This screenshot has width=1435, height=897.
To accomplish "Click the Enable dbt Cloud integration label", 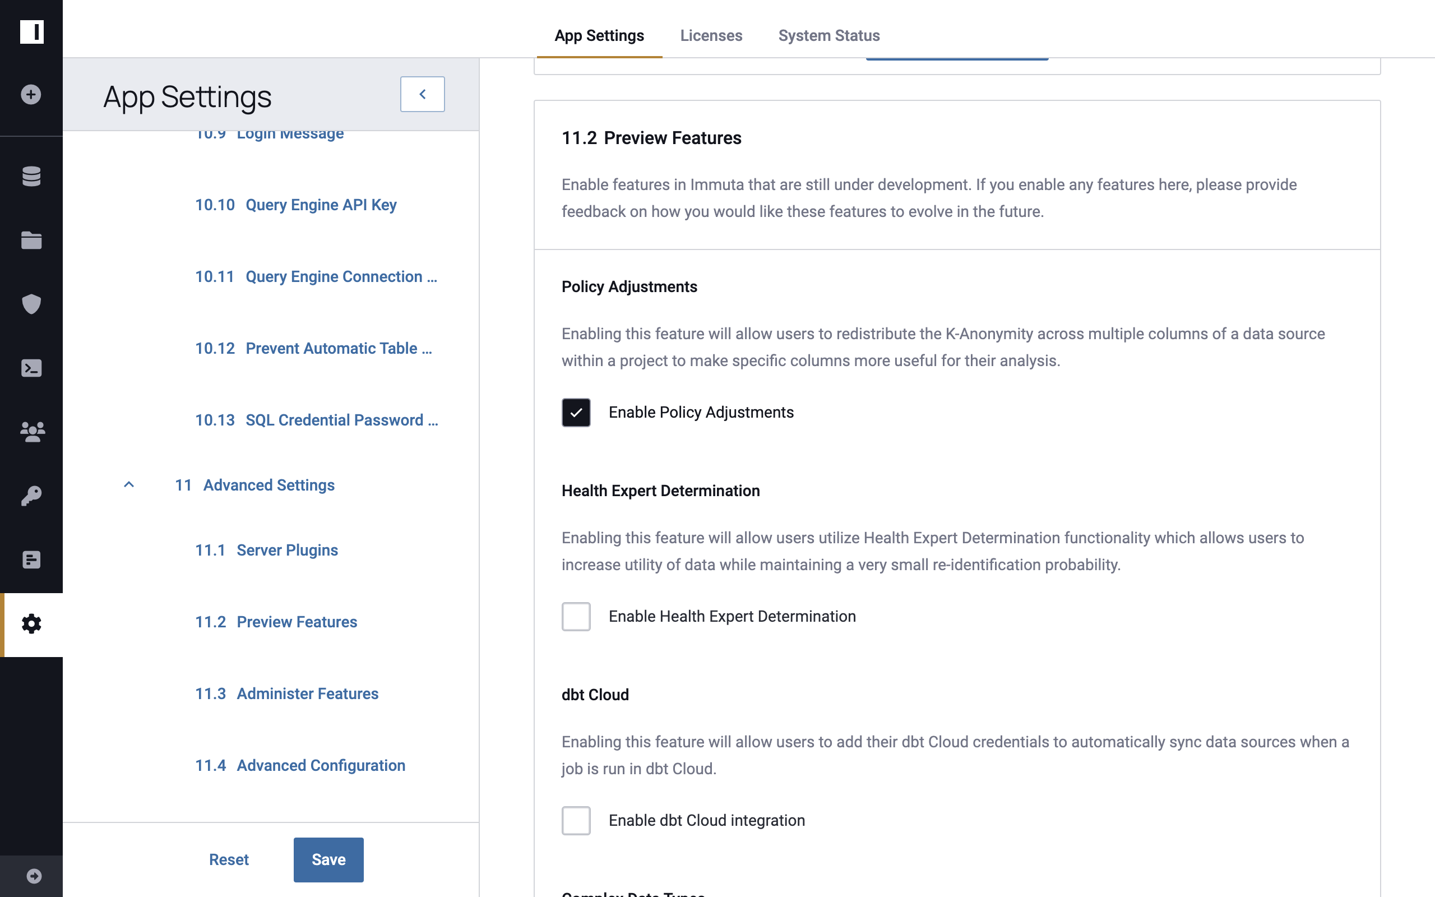I will click(x=707, y=820).
